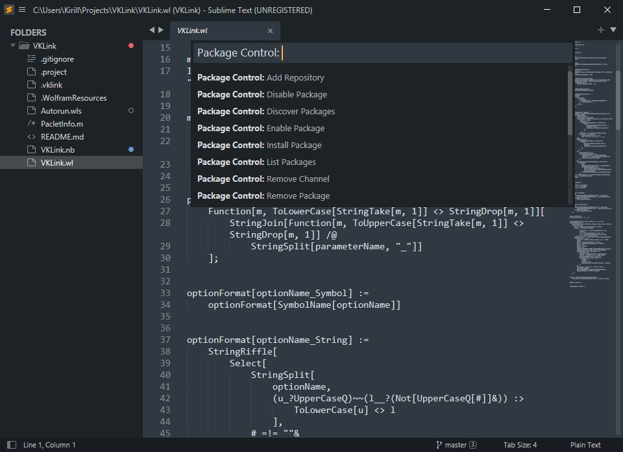This screenshot has width=623, height=452.
Task: Open Plain Text syntax selector
Action: [x=585, y=445]
